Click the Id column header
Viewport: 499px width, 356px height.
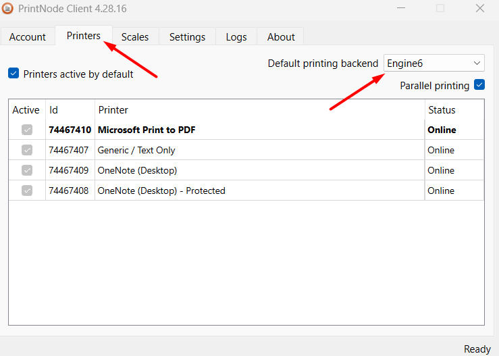pyautogui.click(x=53, y=110)
